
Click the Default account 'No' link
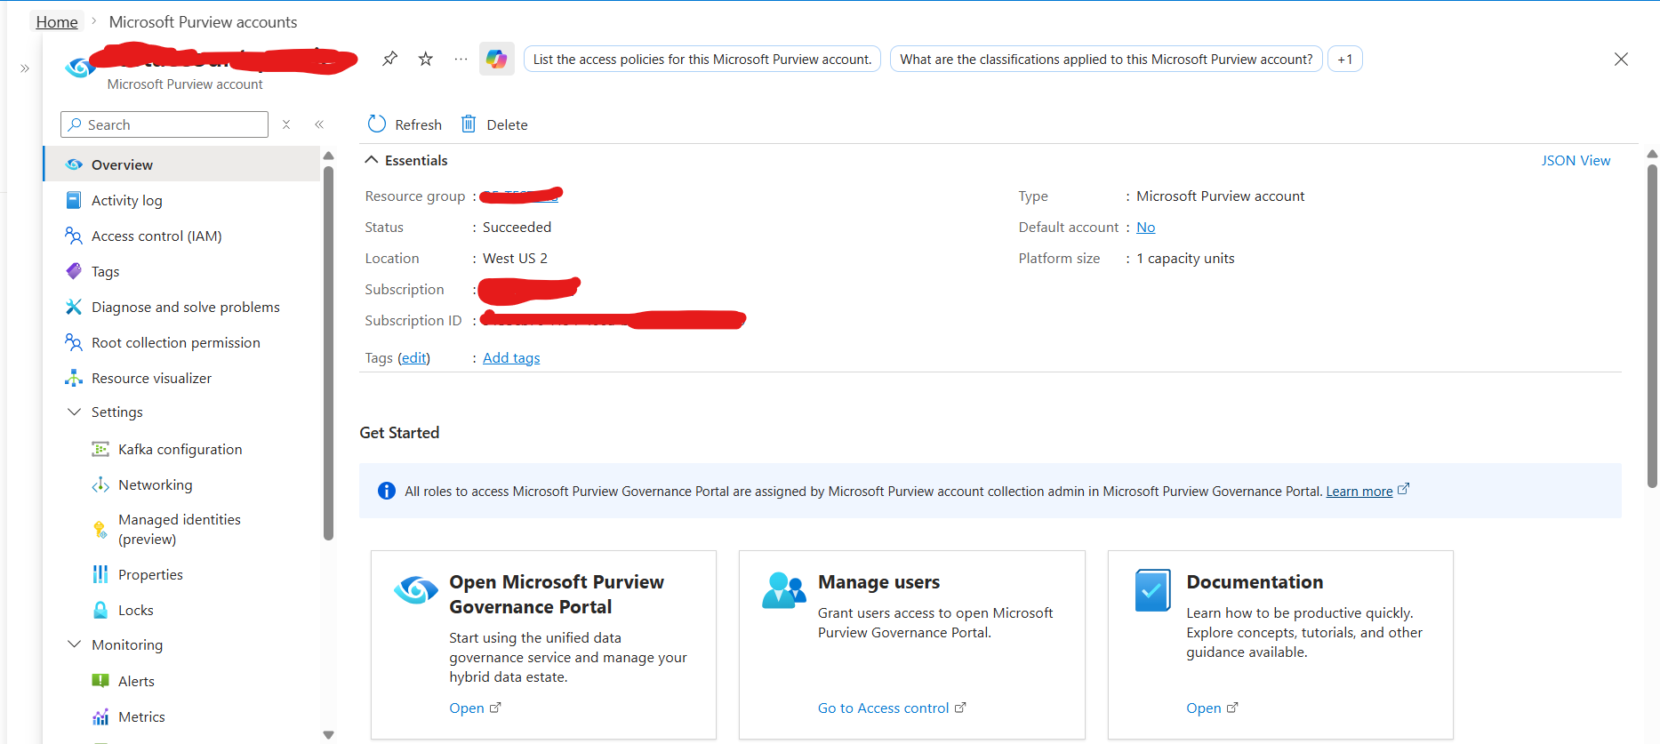click(x=1145, y=227)
